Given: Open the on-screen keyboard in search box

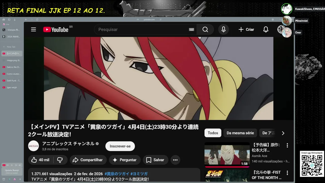Looking at the screenshot, I should coord(191,29).
